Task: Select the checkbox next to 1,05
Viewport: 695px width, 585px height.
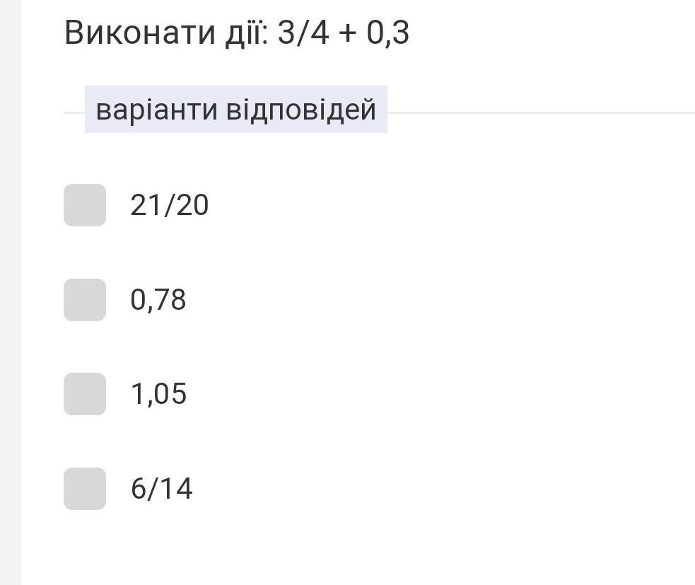Action: pyautogui.click(x=85, y=394)
